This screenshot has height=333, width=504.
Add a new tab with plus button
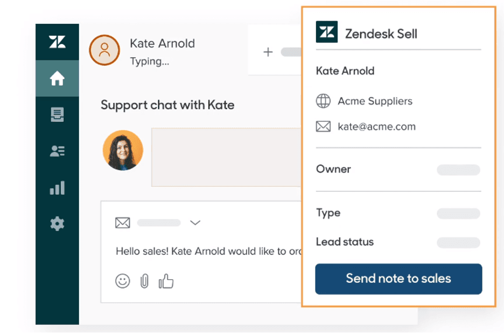(x=268, y=52)
